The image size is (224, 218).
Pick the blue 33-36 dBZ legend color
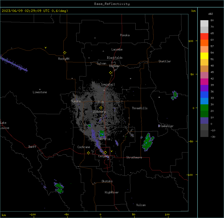(x=204, y=95)
